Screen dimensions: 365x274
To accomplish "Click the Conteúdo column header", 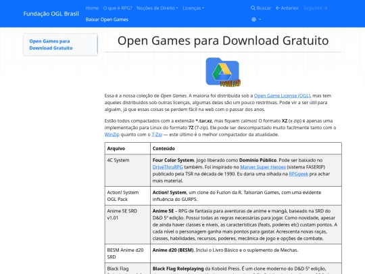I will click(246, 148).
